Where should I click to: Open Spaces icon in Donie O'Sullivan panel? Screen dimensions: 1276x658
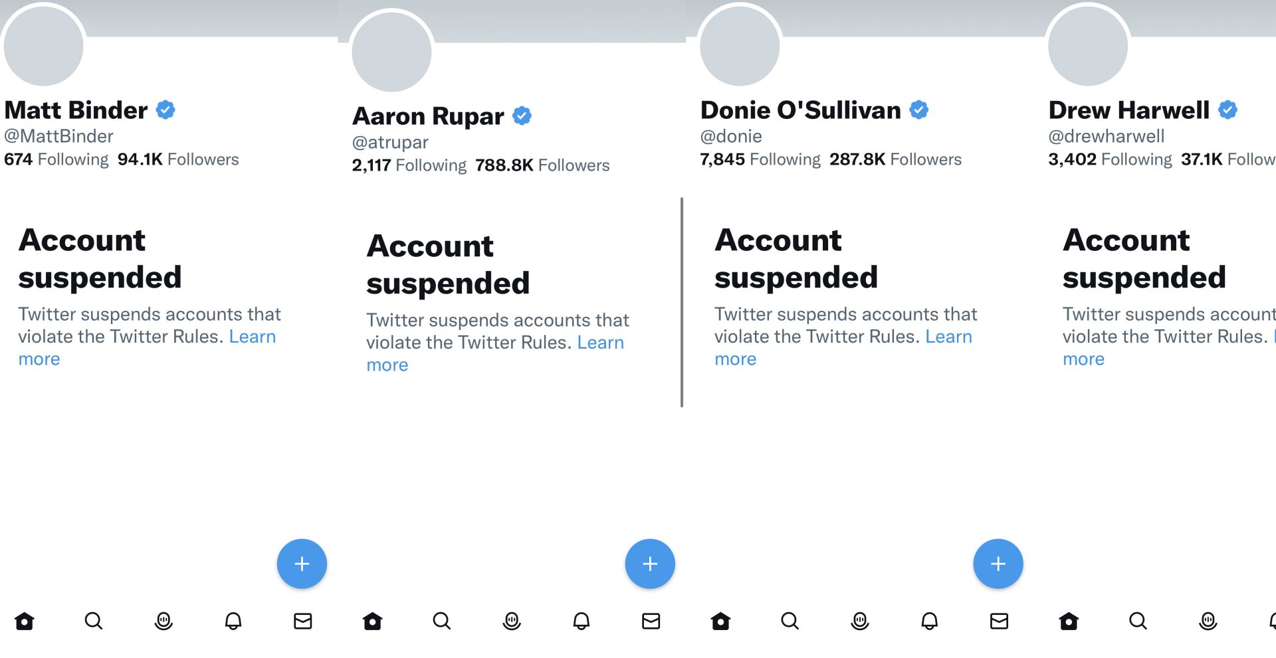coord(860,621)
